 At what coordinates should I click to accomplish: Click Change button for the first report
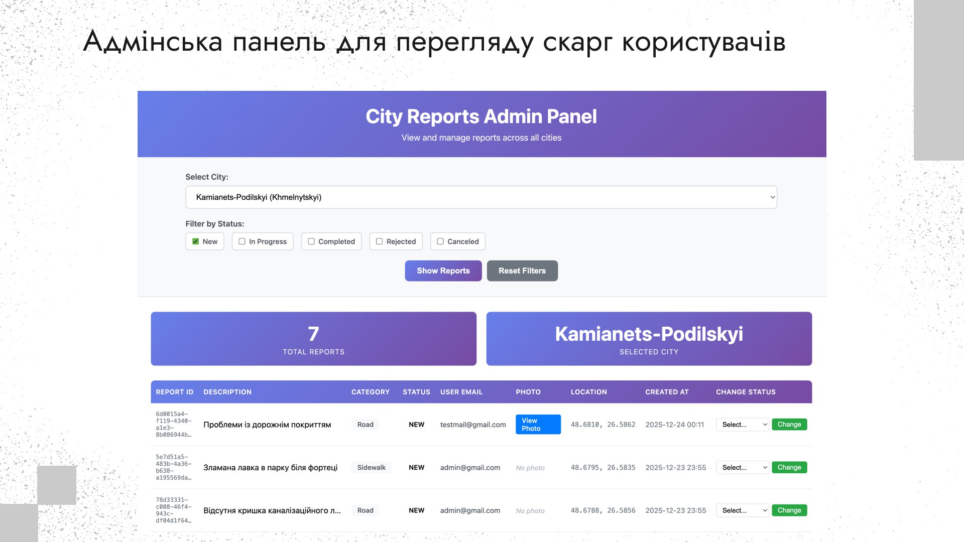tap(789, 425)
